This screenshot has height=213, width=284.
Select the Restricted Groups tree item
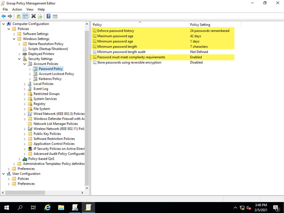(46, 94)
